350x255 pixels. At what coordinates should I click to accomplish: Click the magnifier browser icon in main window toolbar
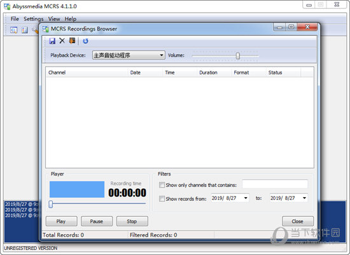(x=13, y=30)
